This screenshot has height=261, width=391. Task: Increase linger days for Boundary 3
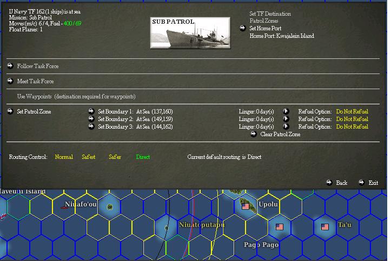[286, 126]
